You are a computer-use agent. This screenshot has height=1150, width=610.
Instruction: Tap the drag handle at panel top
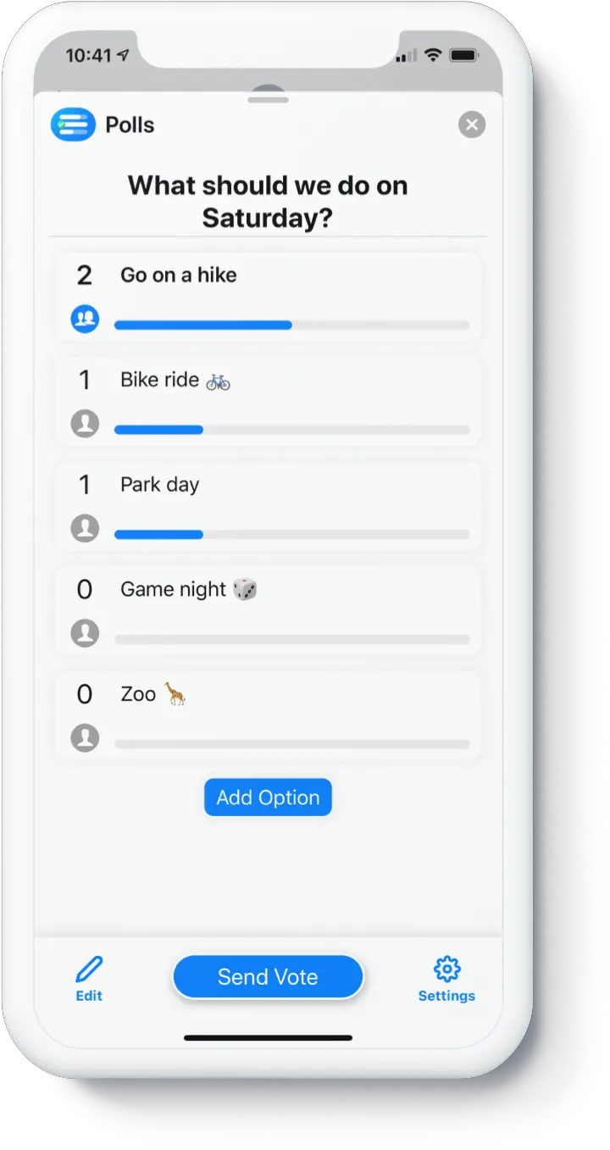268,100
